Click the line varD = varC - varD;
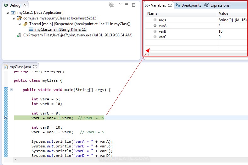Viewport: 248px width, 165px height. click(x=52, y=132)
